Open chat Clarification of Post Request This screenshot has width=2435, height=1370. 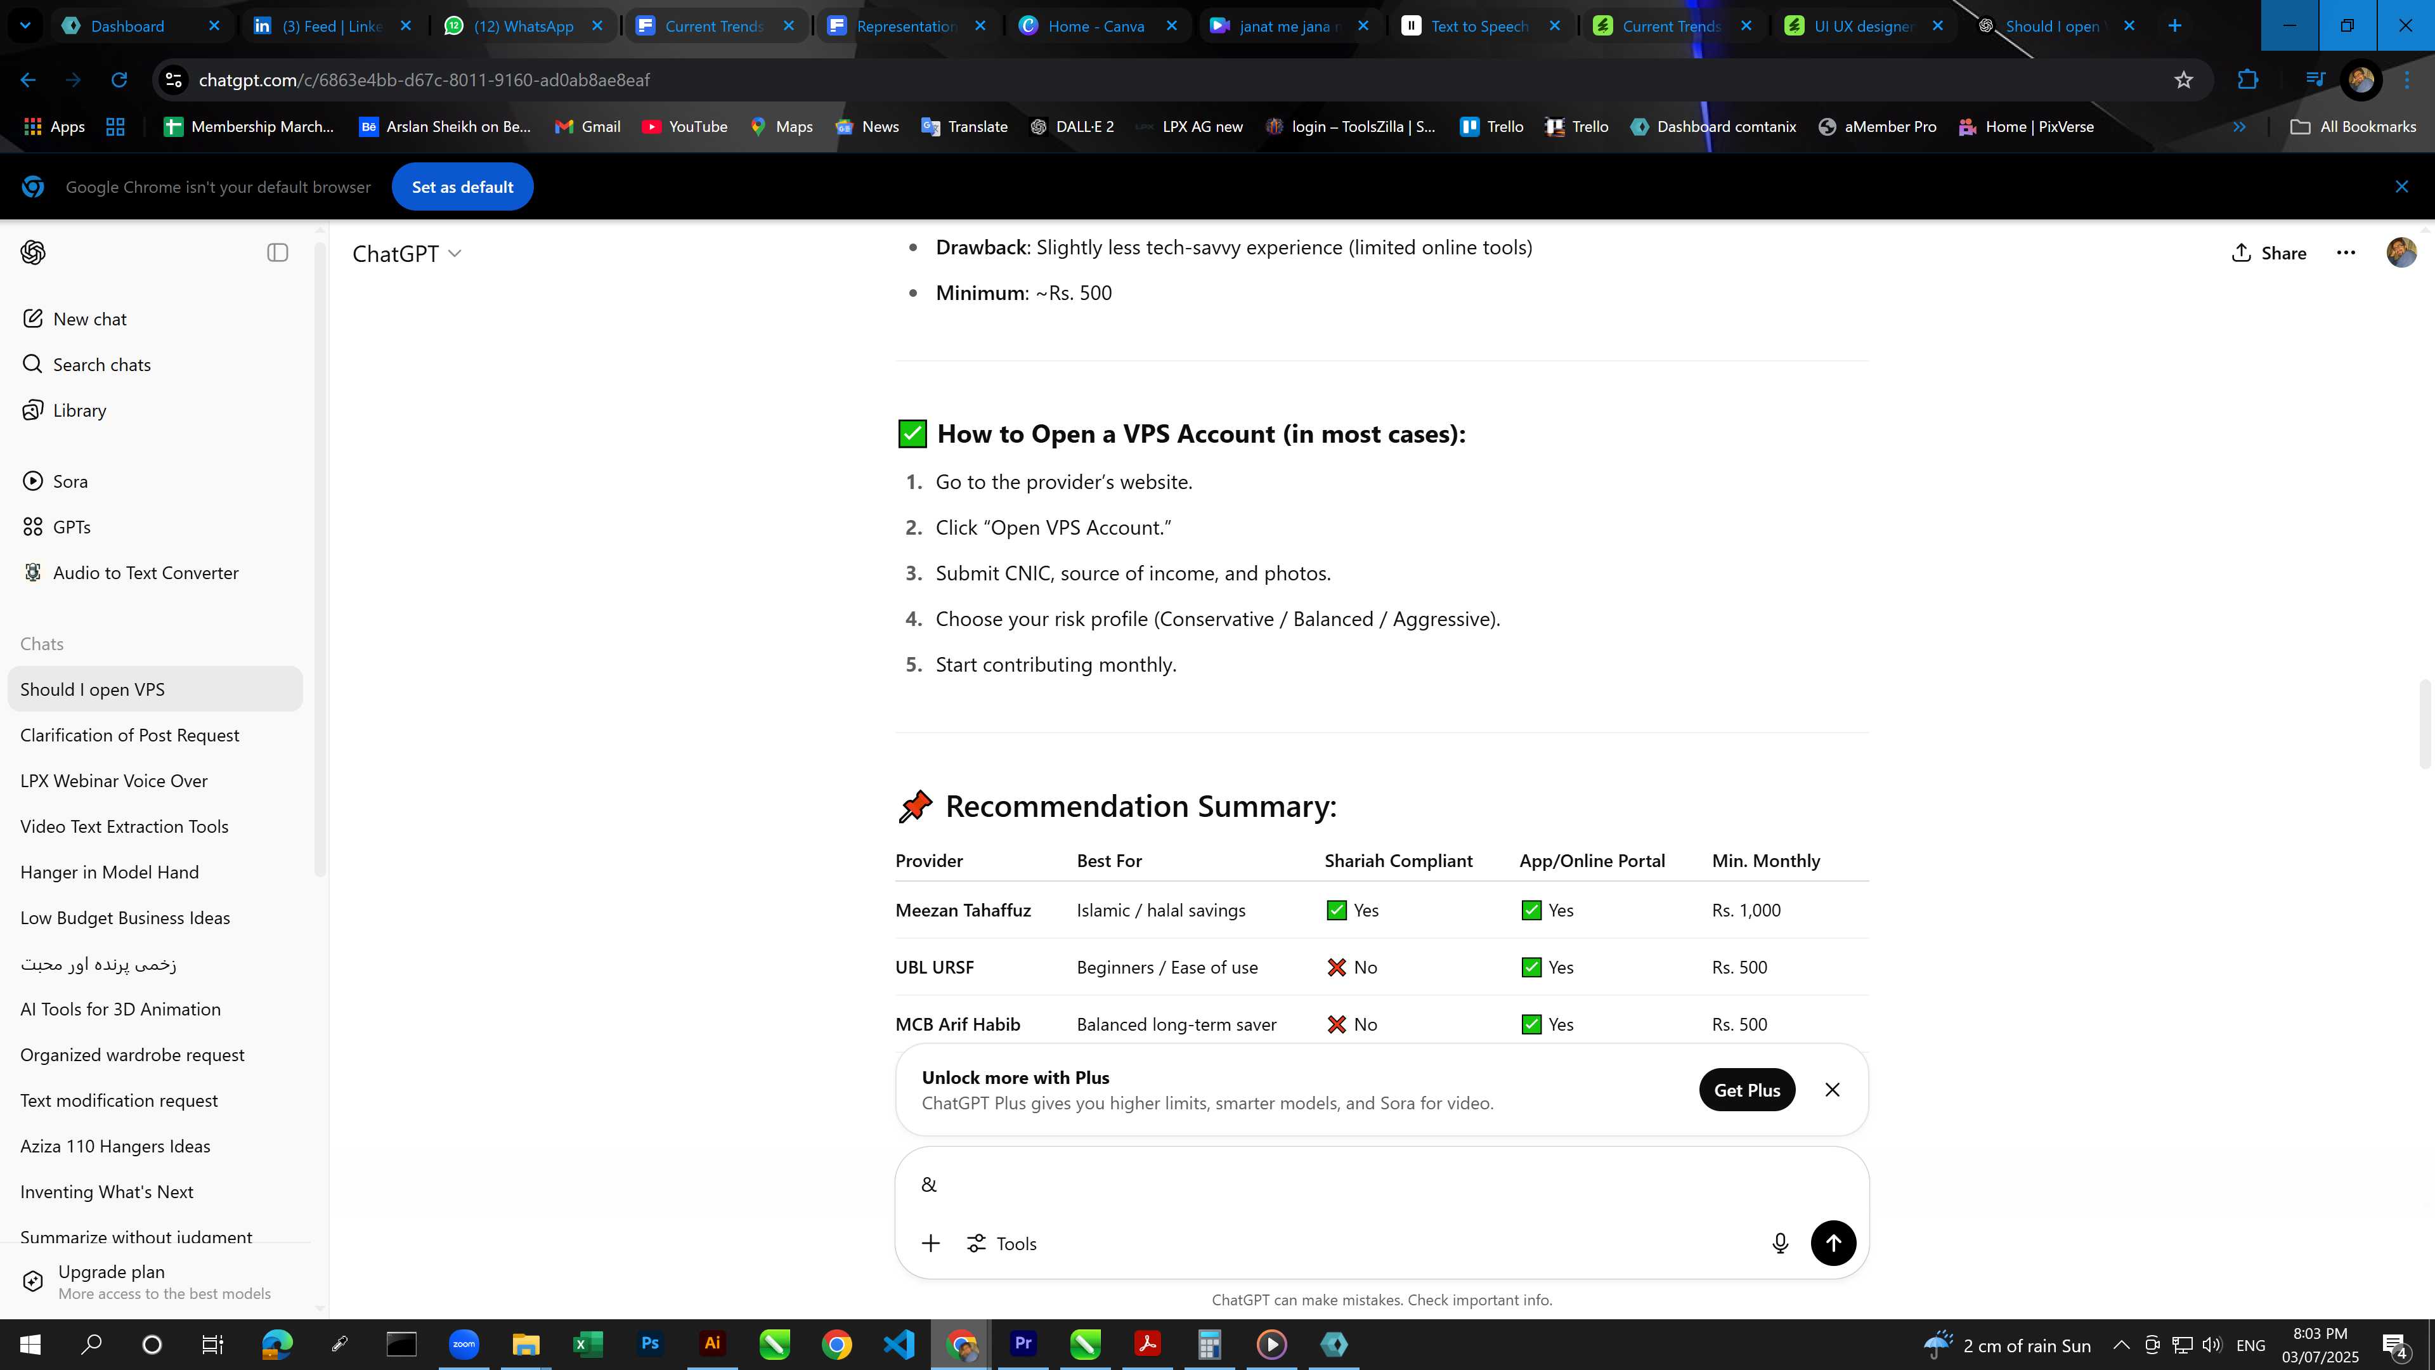(155, 736)
